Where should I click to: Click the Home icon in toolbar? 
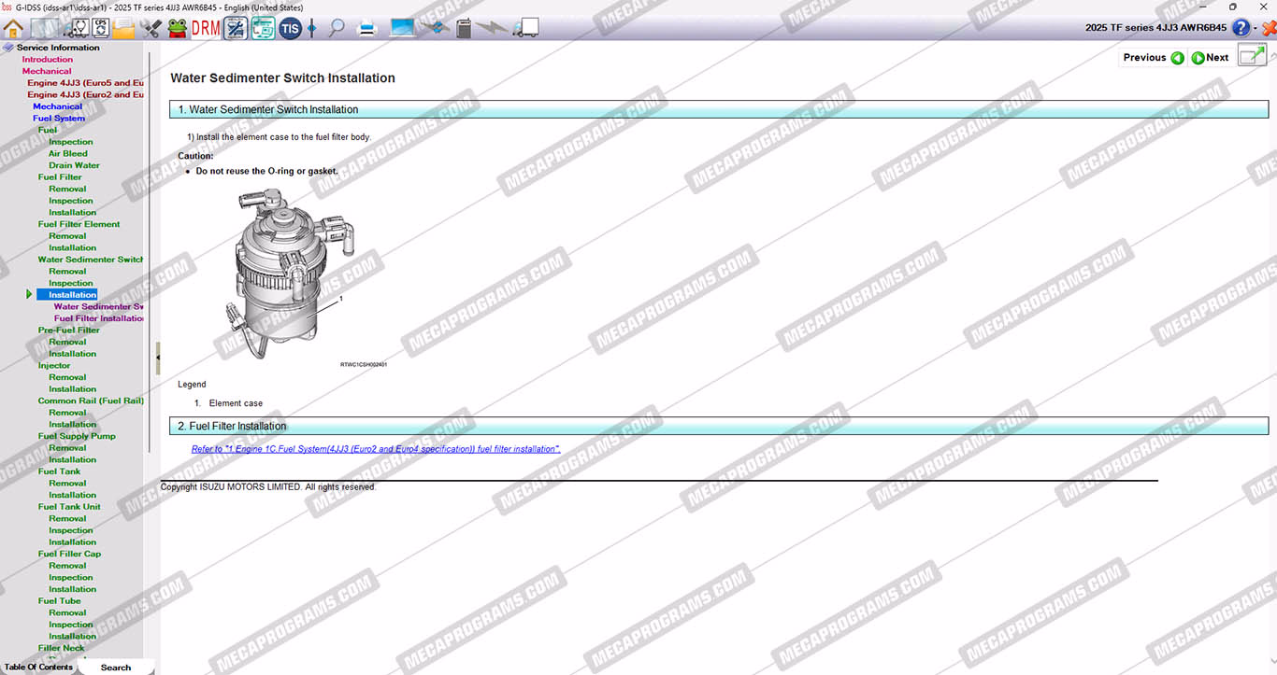pyautogui.click(x=13, y=28)
